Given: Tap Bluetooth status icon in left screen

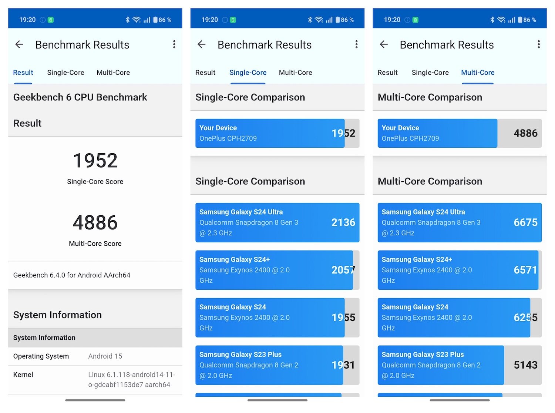Looking at the screenshot, I should pos(128,20).
